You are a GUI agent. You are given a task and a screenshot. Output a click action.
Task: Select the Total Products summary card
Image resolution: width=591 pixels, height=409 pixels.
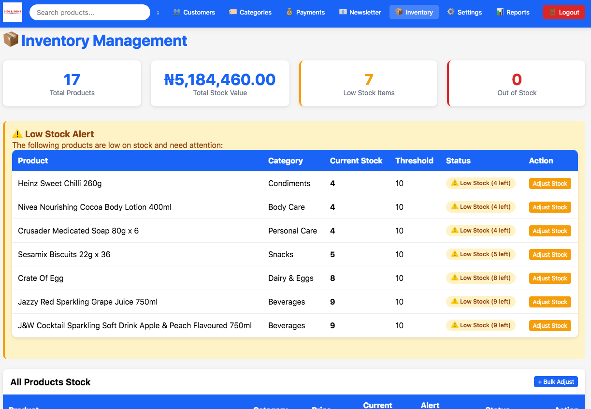pos(72,83)
